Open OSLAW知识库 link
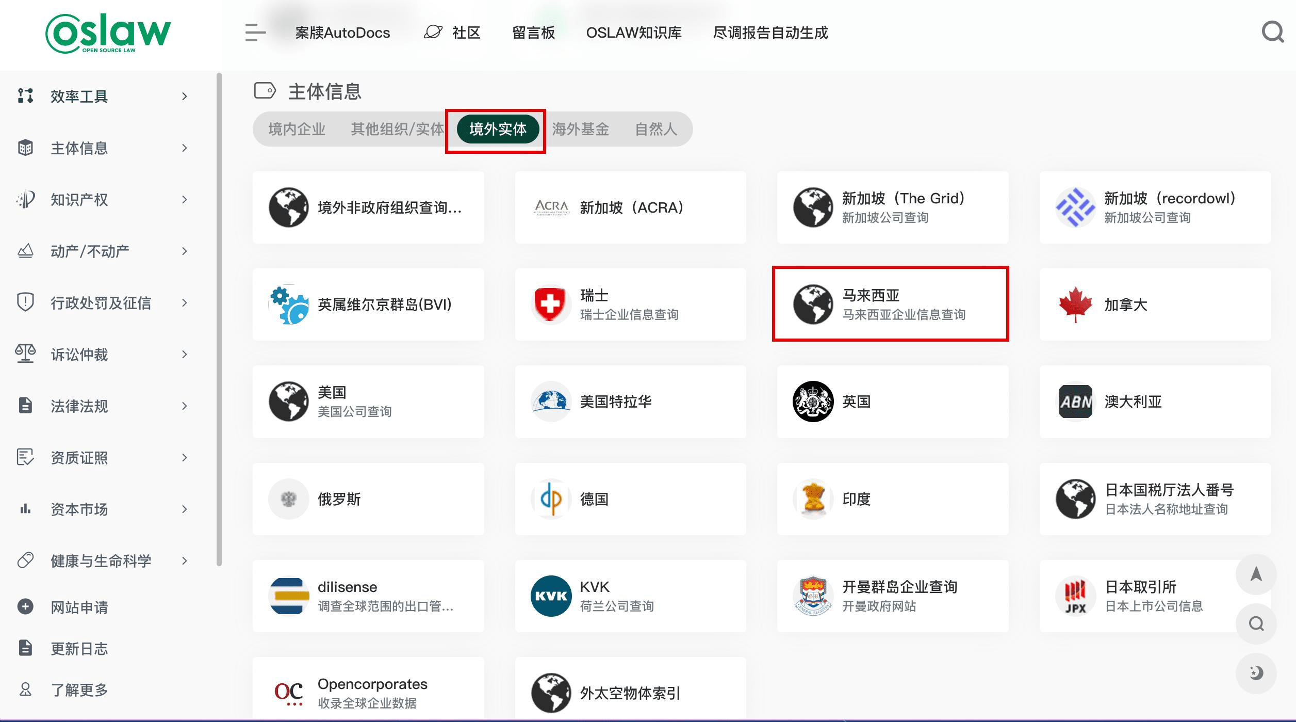 click(x=634, y=33)
